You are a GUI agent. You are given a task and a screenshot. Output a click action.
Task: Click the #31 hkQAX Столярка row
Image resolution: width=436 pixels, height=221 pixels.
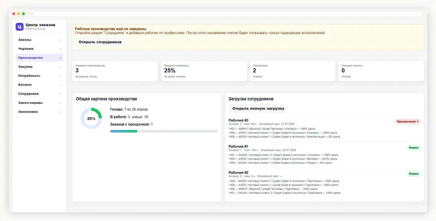[283, 155]
